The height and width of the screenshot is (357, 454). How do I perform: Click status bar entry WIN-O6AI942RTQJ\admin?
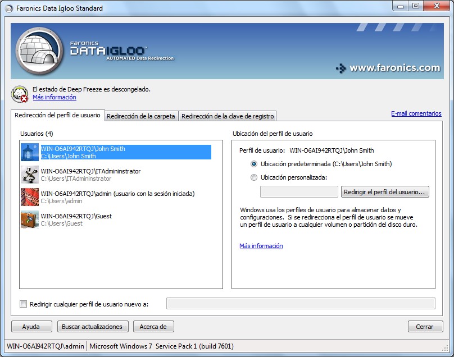click(46, 346)
